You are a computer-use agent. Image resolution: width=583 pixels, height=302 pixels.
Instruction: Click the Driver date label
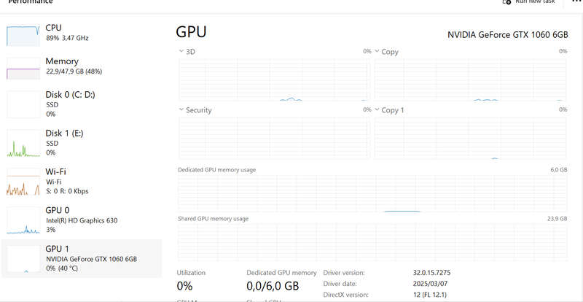[340, 284]
